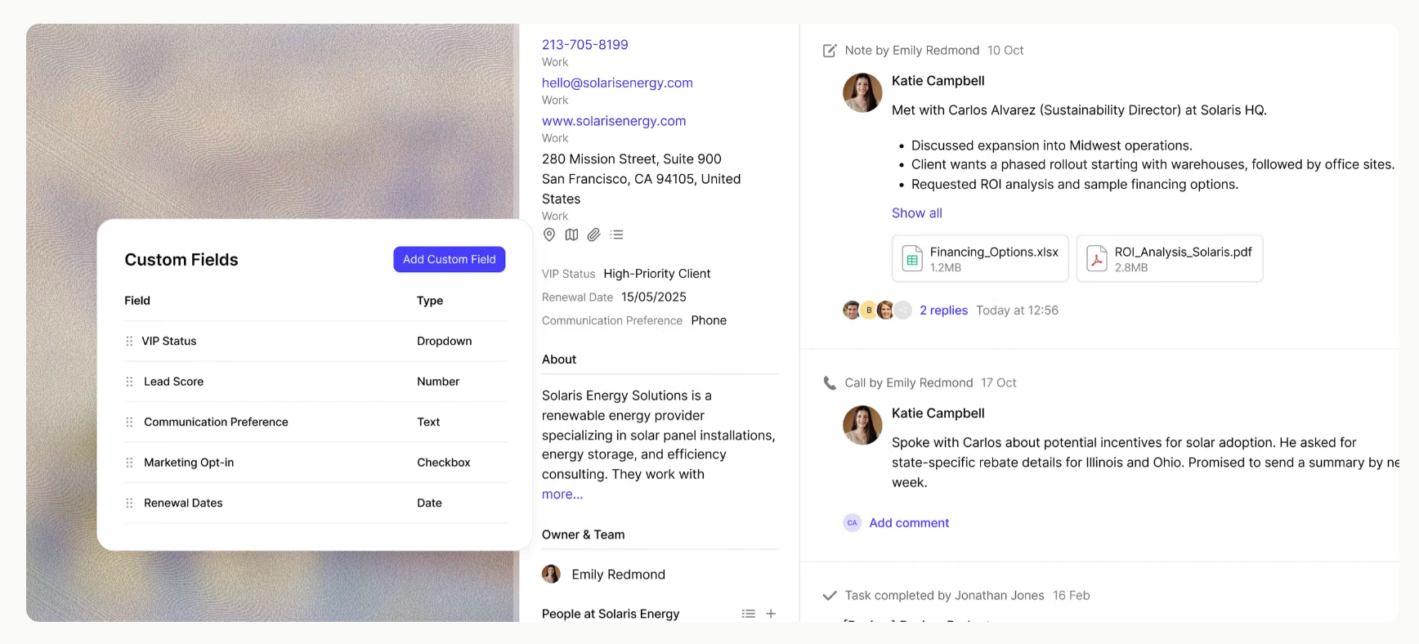The image size is (1419, 644).
Task: Click the list icon beside the paperclip
Action: 617,235
